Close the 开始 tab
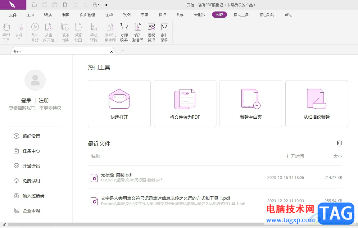Screen dimensions: 358x228 111,52
